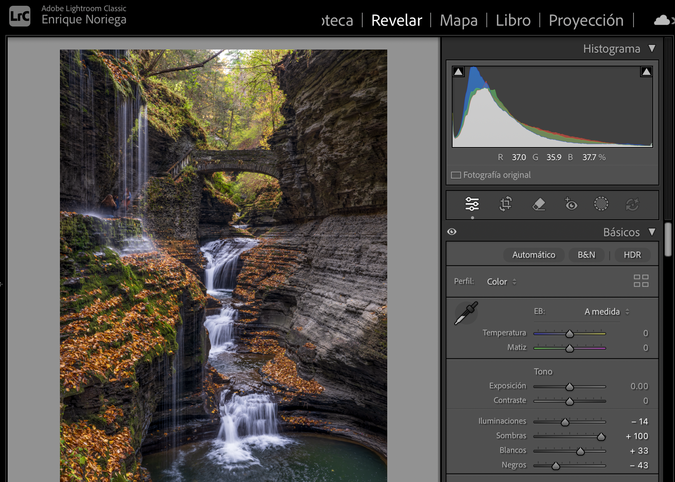Open the EB A medida dropdown
The width and height of the screenshot is (675, 482).
607,311
